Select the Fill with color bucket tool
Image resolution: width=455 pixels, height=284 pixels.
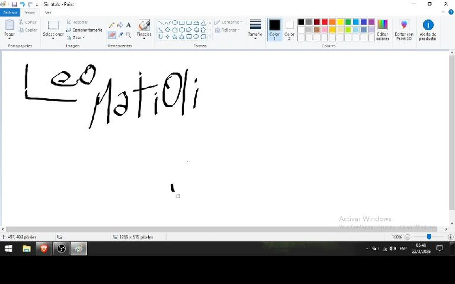point(120,25)
